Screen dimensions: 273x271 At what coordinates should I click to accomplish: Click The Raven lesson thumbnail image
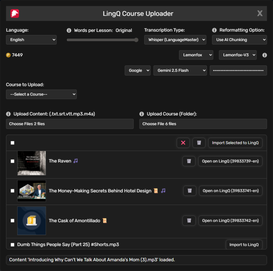point(32,163)
